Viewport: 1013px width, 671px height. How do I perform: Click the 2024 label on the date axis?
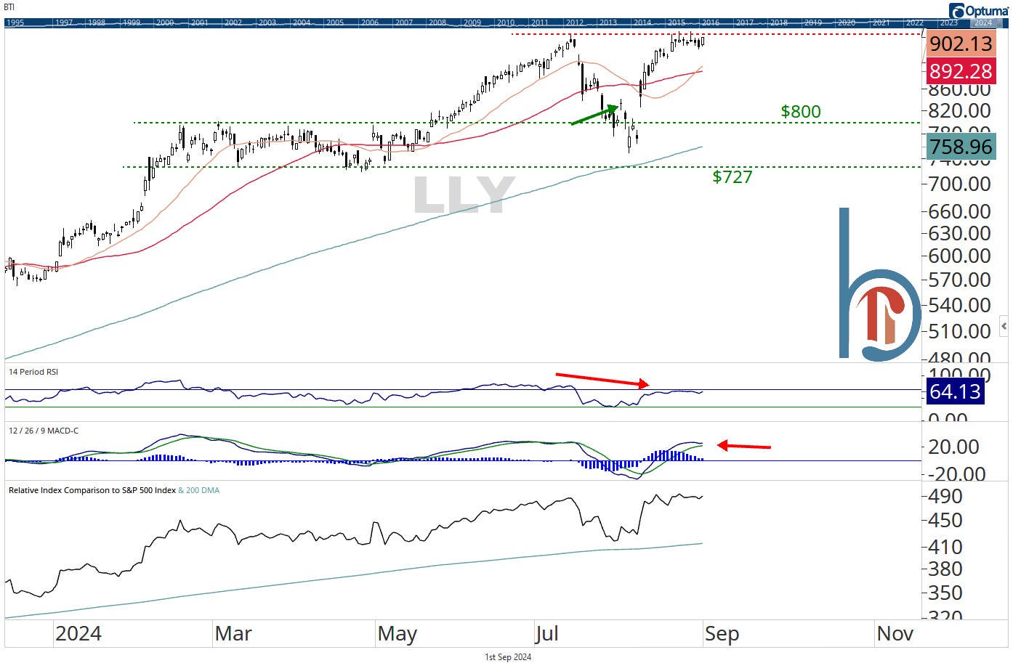coord(78,634)
